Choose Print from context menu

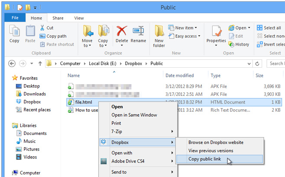tap(116, 123)
